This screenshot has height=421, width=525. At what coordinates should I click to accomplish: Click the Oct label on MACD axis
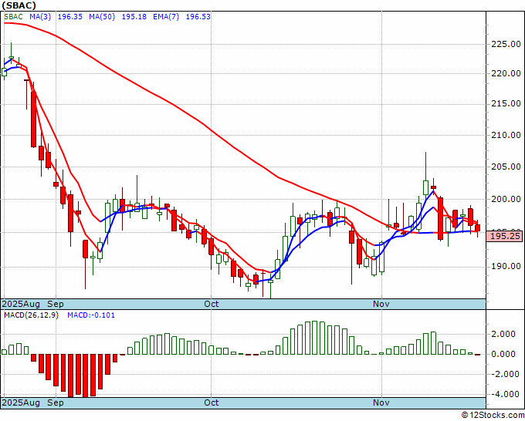212,402
